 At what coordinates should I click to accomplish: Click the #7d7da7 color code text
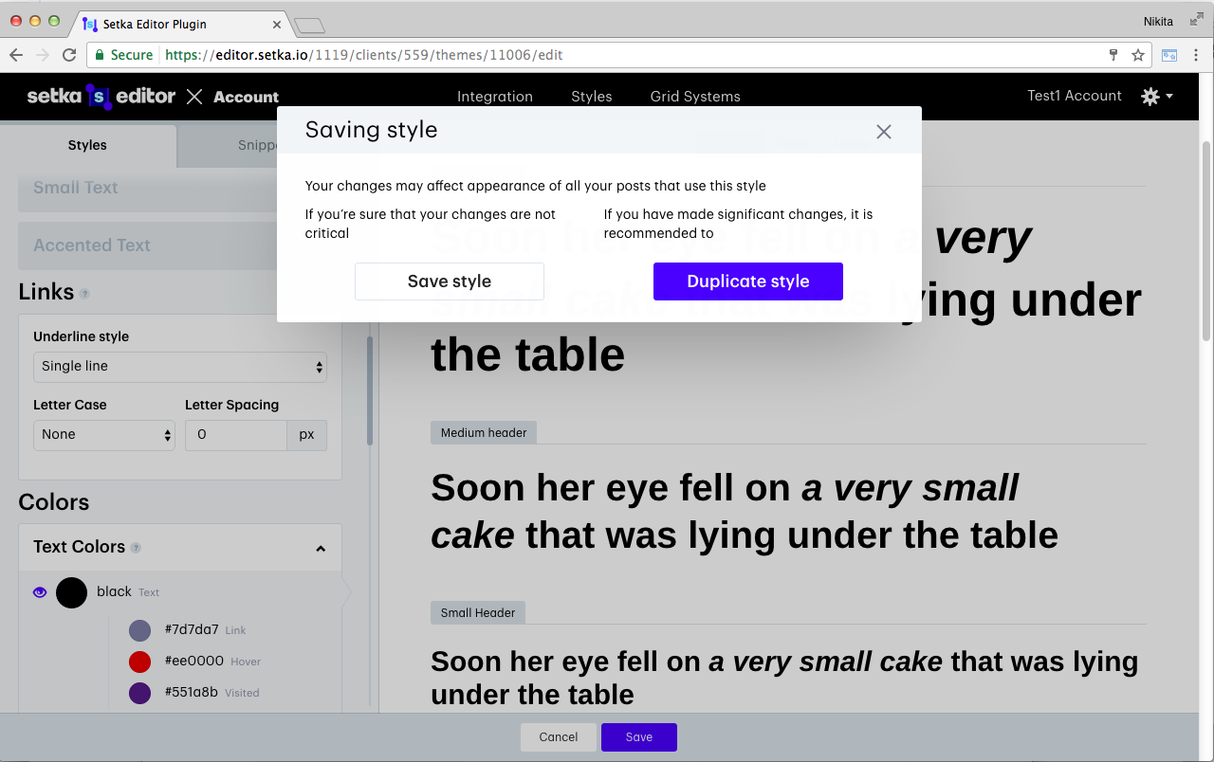click(x=192, y=629)
